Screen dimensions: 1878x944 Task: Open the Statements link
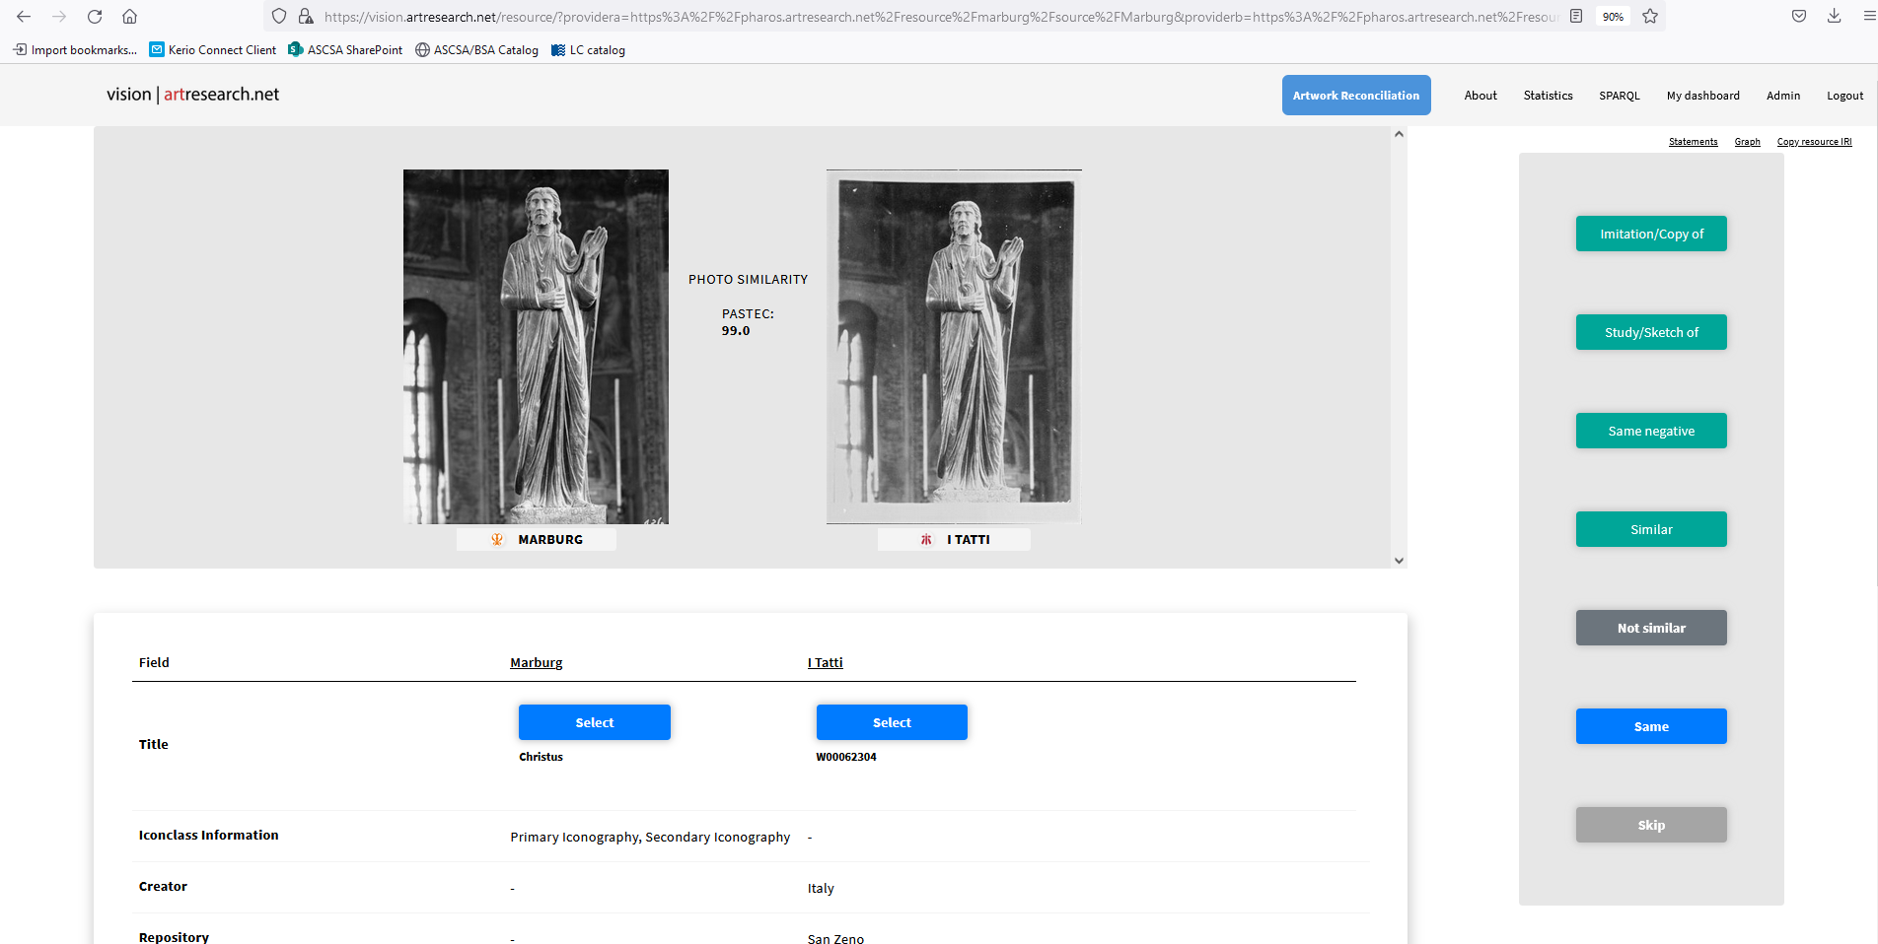tap(1694, 142)
